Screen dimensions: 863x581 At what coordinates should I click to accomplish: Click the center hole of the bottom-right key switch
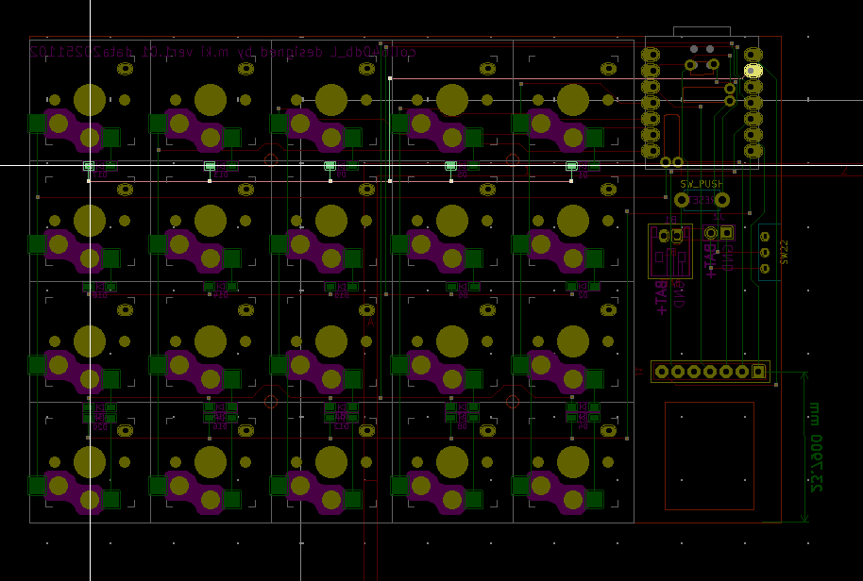pos(573,462)
